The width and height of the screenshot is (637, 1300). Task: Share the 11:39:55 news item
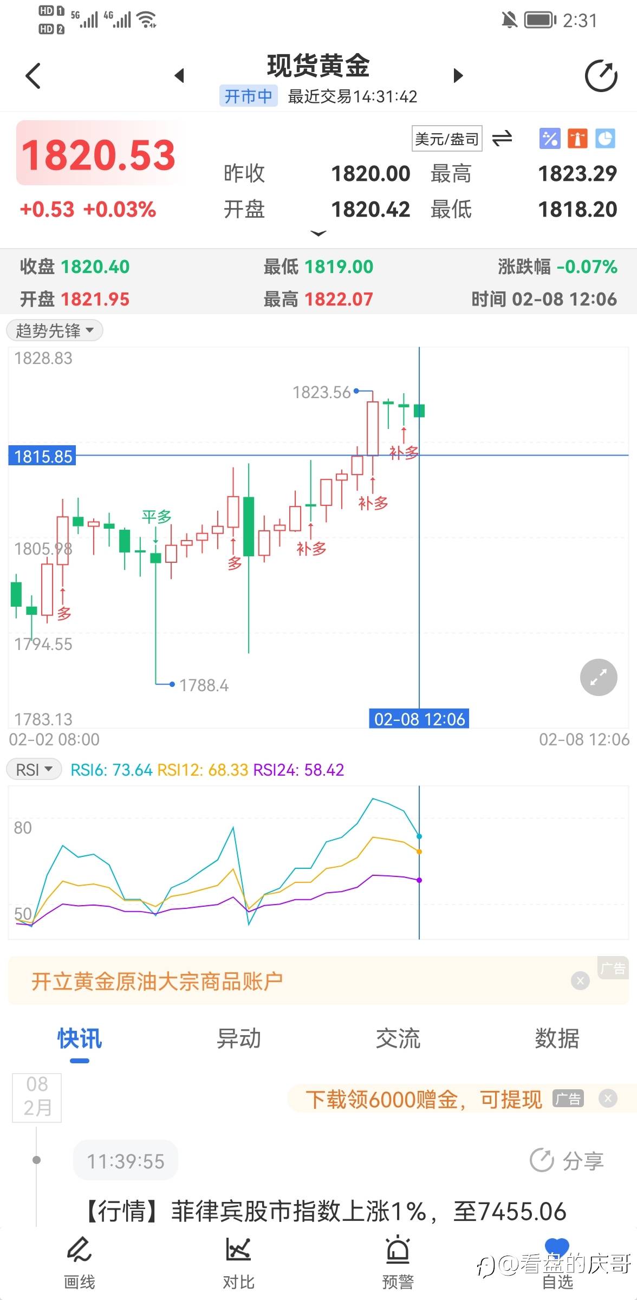click(x=567, y=1161)
